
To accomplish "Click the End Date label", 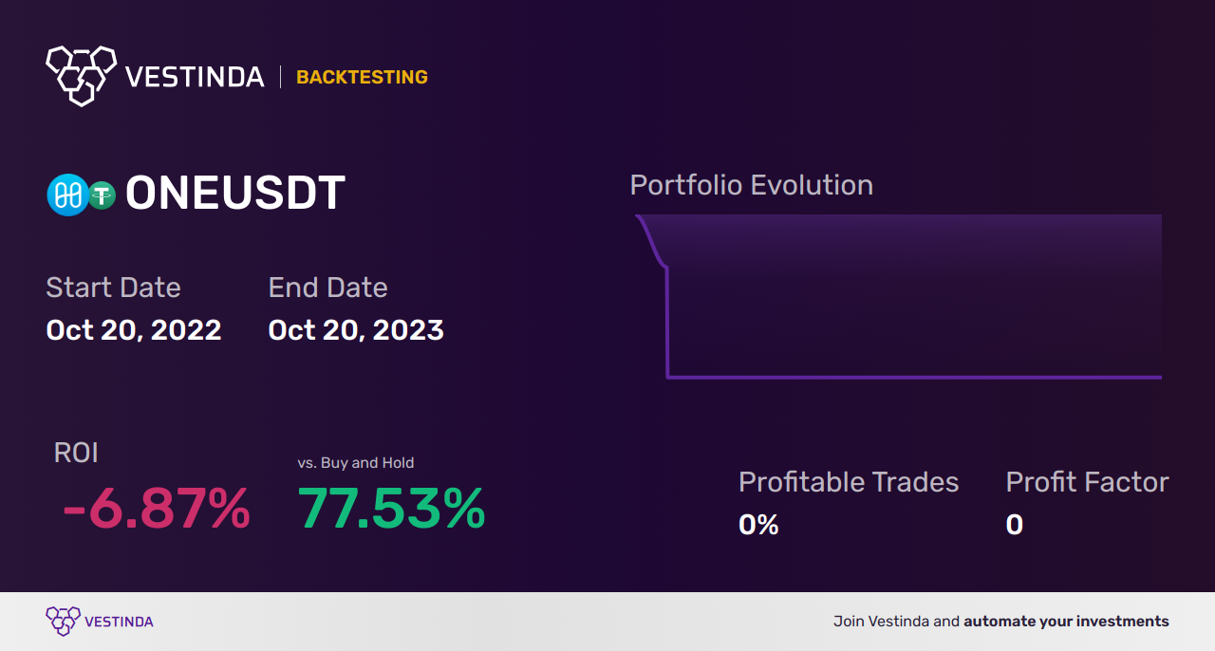I will click(x=327, y=288).
